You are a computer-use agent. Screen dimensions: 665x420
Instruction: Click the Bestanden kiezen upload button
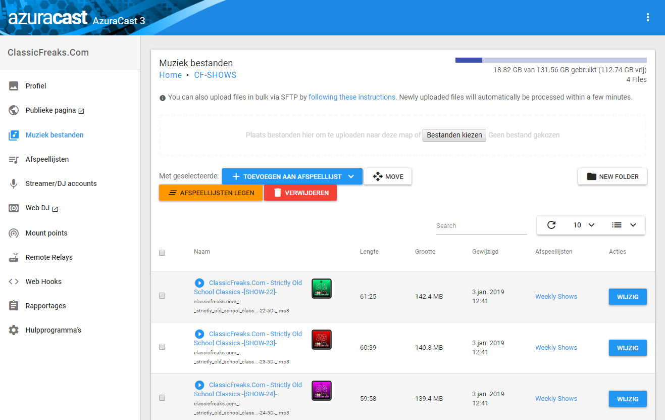454,135
